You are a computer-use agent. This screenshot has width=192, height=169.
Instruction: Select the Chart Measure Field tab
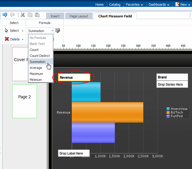pyautogui.click(x=115, y=16)
